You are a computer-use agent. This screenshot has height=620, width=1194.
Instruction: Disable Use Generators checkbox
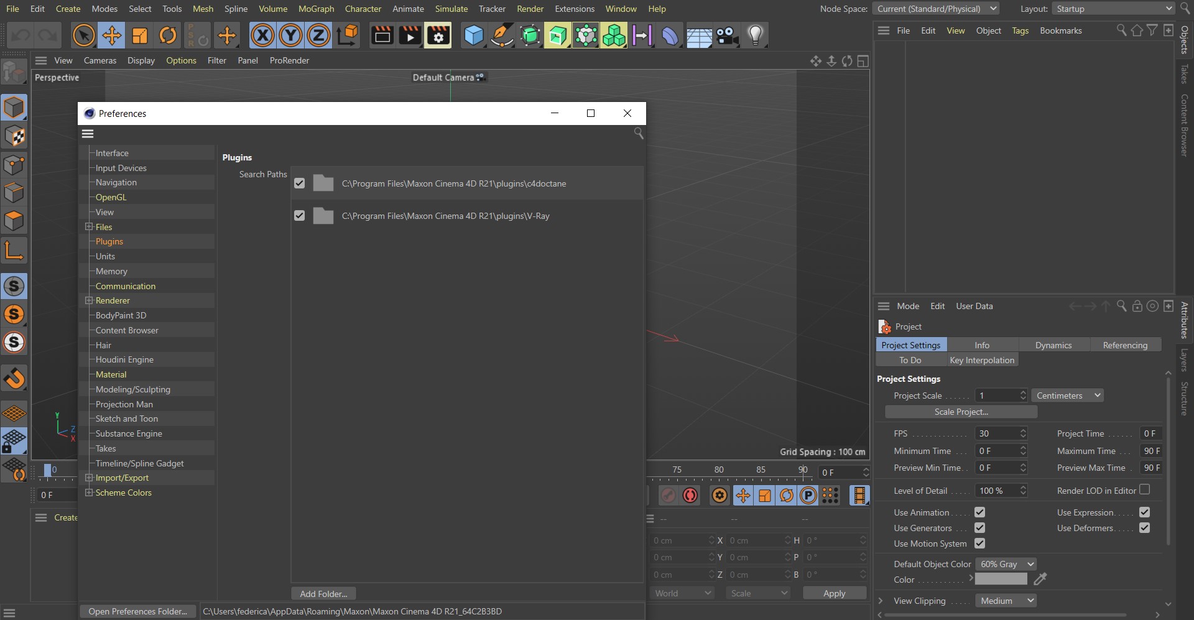click(x=980, y=528)
